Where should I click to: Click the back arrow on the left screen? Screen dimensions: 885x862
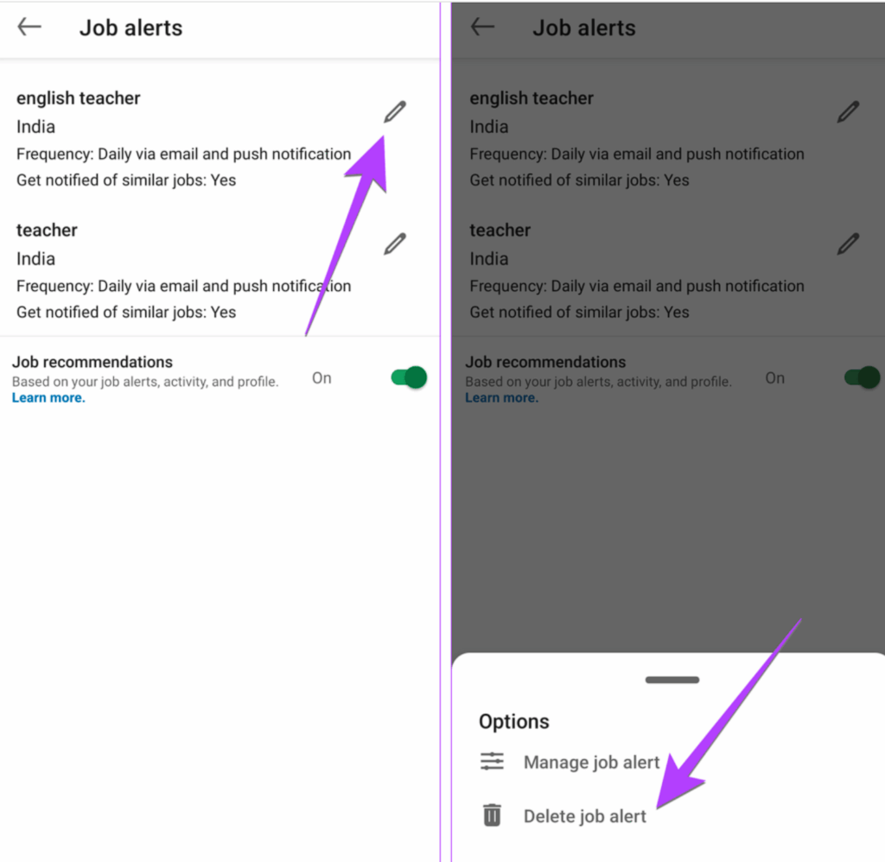[x=29, y=26]
